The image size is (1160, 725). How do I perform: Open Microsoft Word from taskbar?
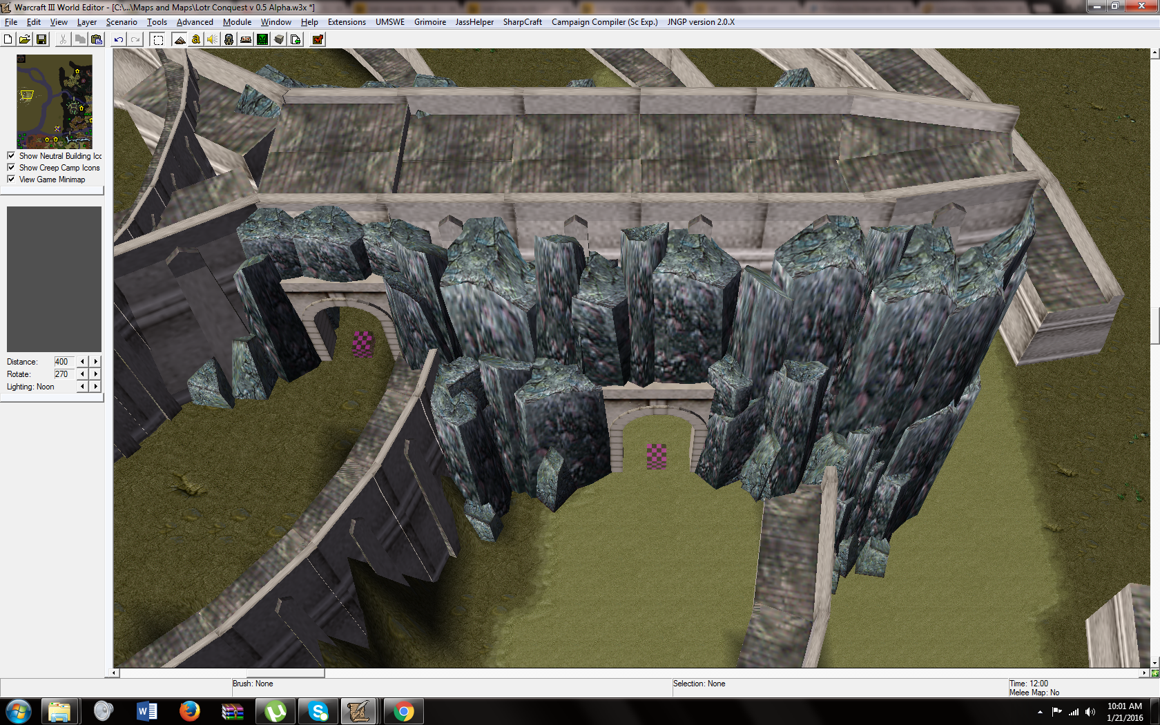point(146,711)
